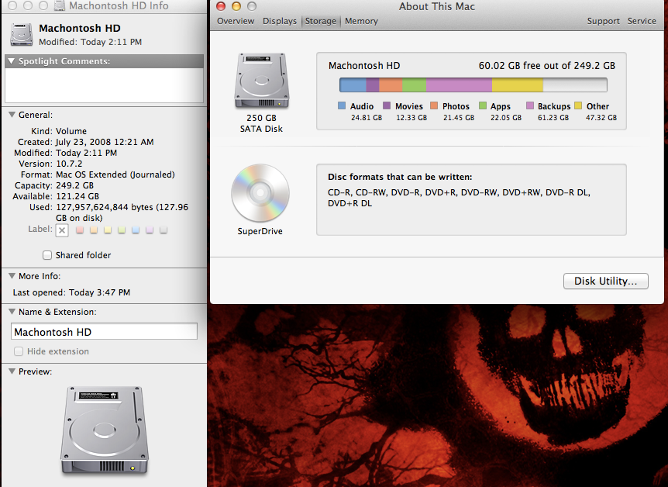
Task: Click inside the Spotlight Comments box
Action: (104, 85)
